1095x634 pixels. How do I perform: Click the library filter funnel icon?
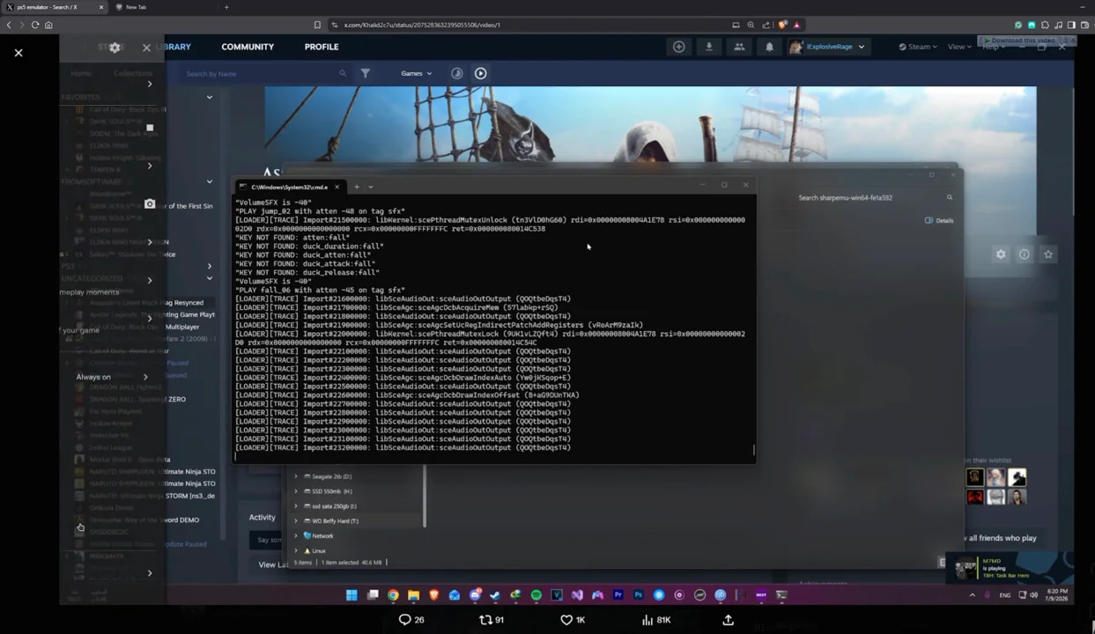click(365, 73)
